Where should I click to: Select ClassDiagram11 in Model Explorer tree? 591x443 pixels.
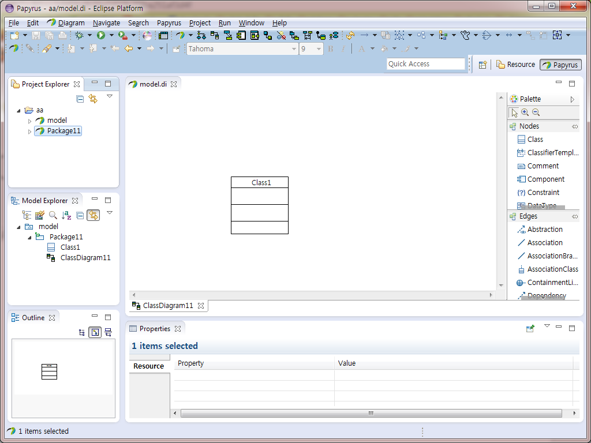pos(78,258)
